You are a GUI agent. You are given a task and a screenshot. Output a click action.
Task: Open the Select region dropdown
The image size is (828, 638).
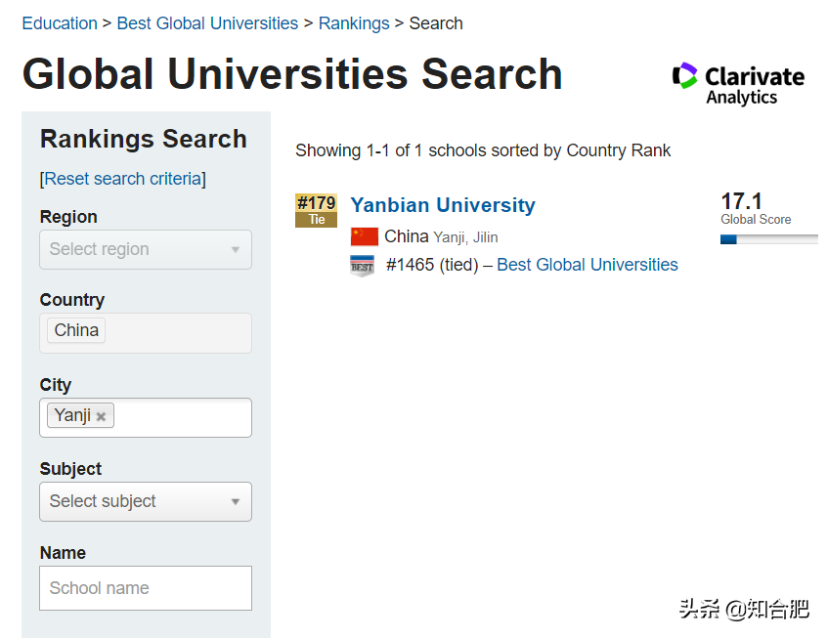pyautogui.click(x=146, y=249)
